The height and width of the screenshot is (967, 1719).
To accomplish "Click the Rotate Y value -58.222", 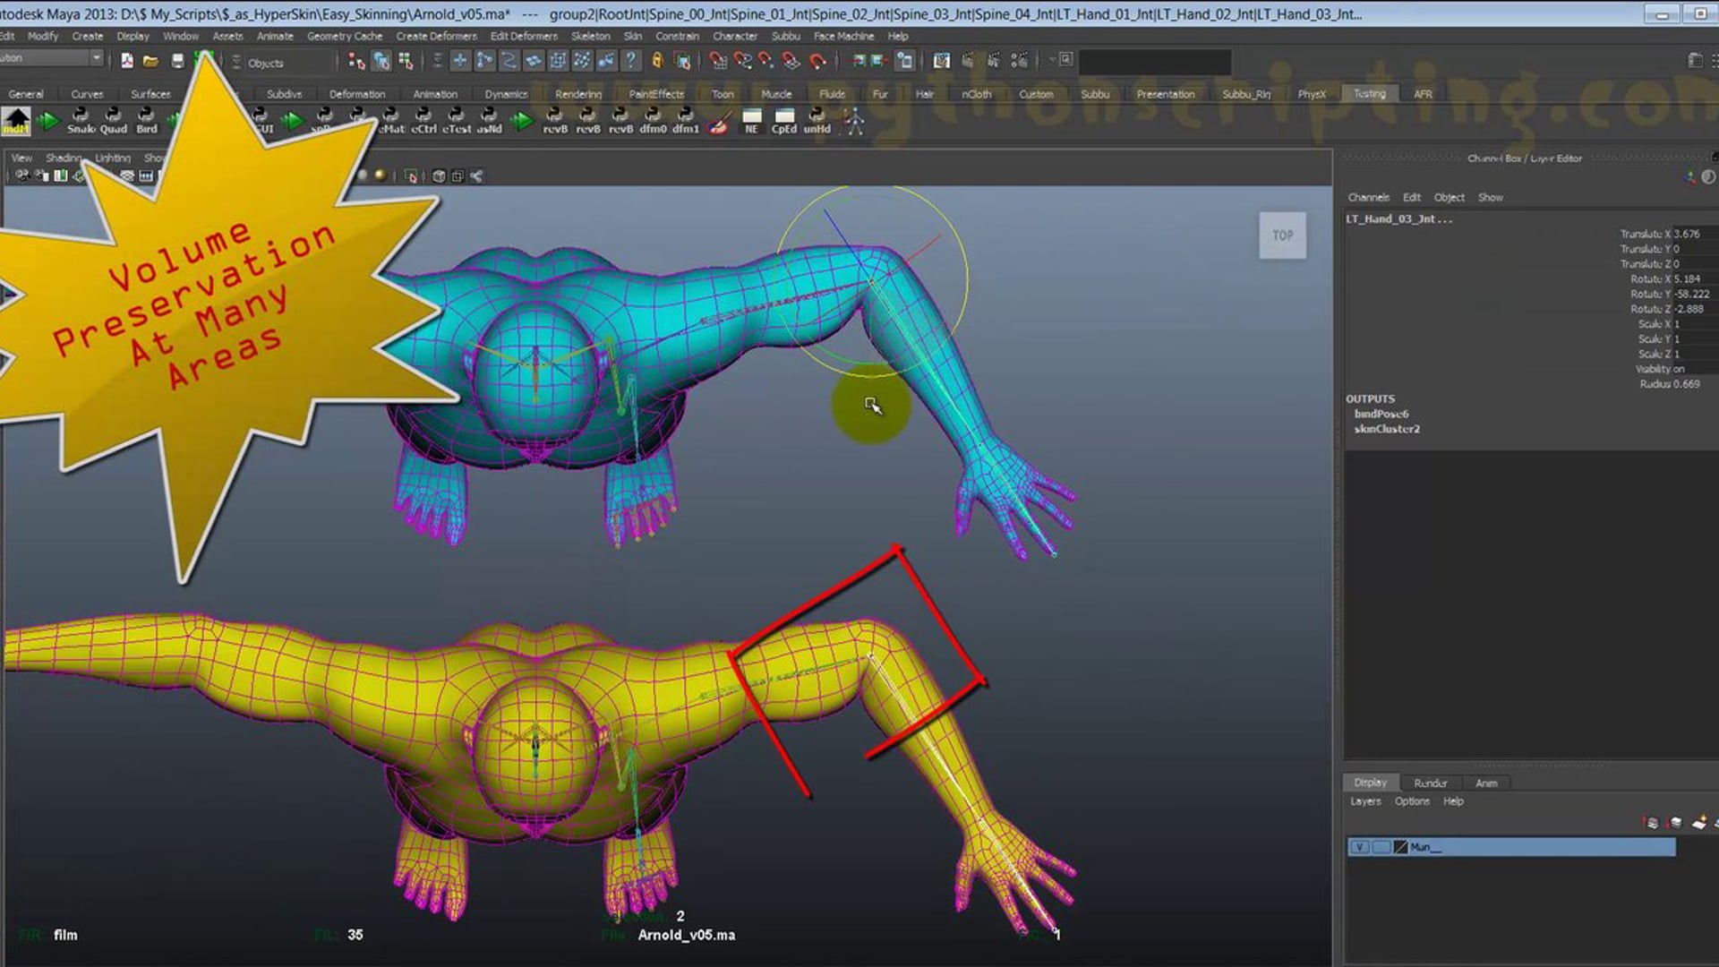I will pos(1691,294).
